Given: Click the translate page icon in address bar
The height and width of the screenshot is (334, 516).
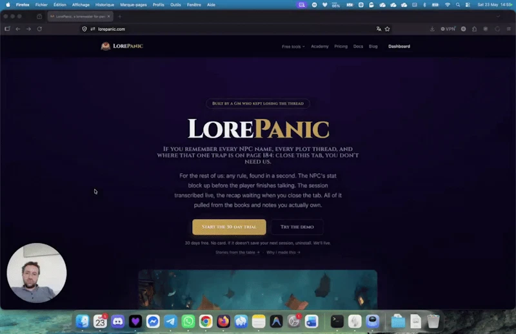Looking at the screenshot, I should tap(379, 29).
